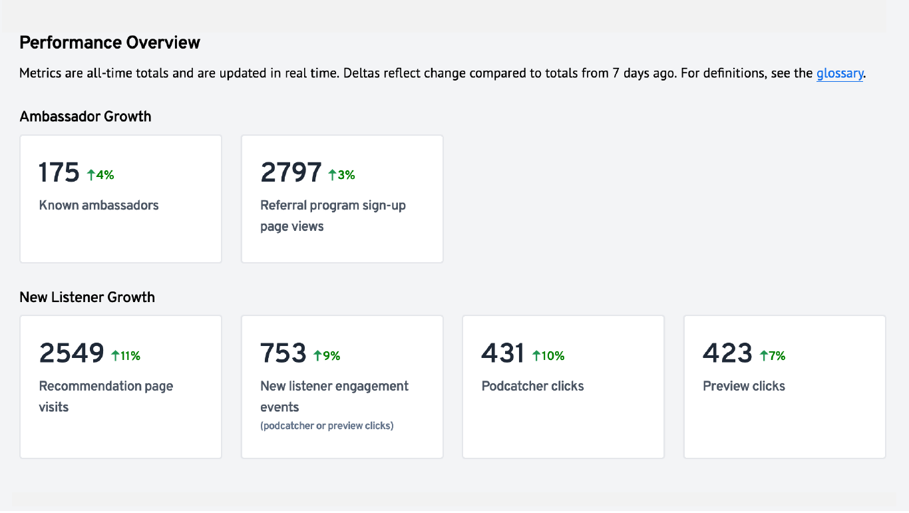Click the New Listener Growth section heading
This screenshot has height=513, width=909.
coord(87,297)
